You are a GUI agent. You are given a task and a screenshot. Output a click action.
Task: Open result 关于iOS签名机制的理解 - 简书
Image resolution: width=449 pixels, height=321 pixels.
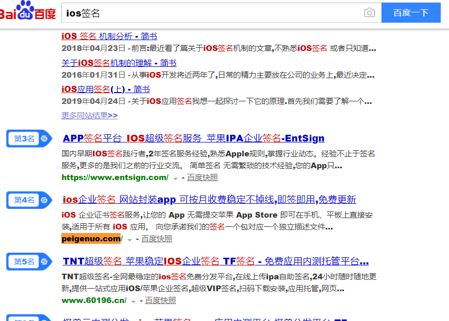[119, 63]
